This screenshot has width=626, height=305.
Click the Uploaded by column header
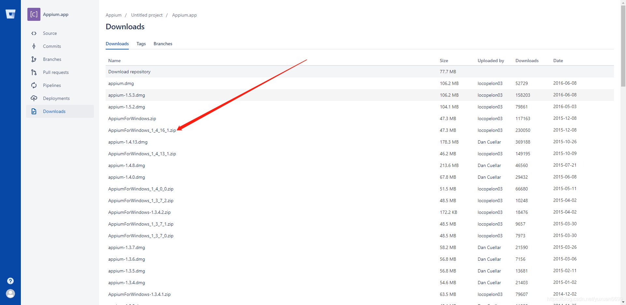tap(491, 61)
